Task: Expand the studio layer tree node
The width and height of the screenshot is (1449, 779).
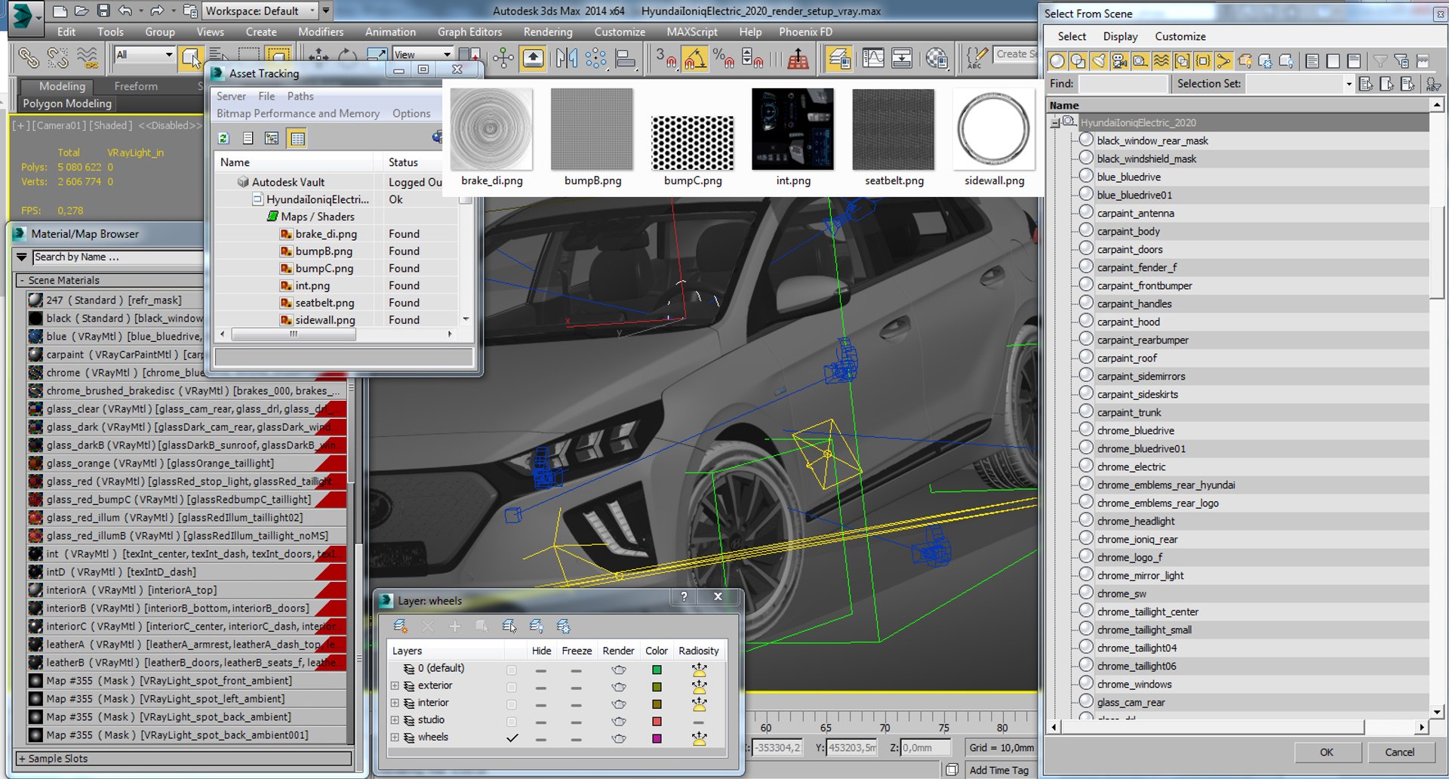Action: [395, 720]
